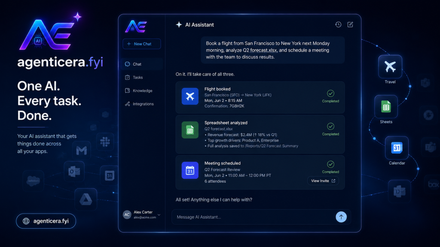The image size is (440, 247).
Task: Click the compose new note icon
Action: [350, 24]
